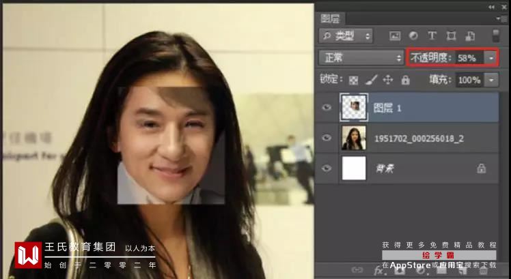Click the 不透明度 label

[x=430, y=58]
